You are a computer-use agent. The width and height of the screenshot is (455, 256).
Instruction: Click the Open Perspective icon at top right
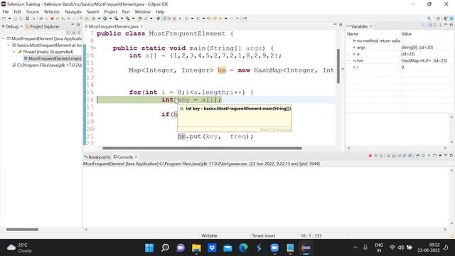click(439, 18)
